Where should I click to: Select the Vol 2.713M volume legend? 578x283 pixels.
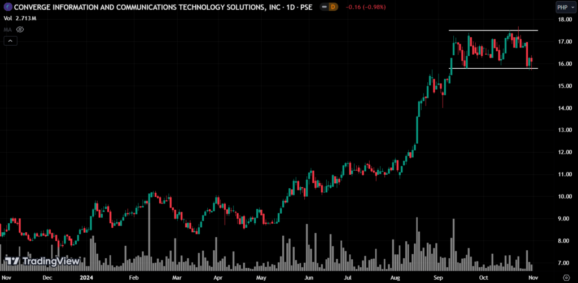(x=20, y=18)
